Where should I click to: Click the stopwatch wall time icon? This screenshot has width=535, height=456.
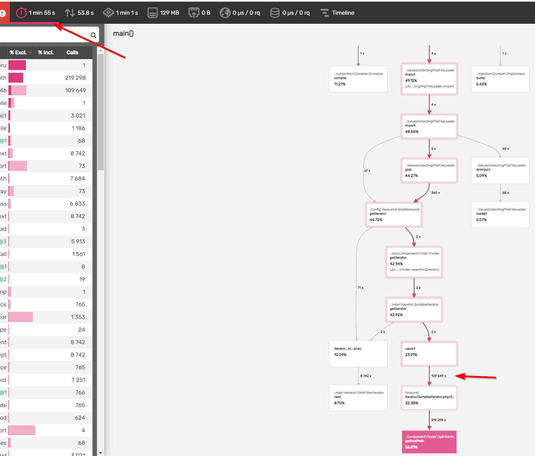pyautogui.click(x=21, y=13)
